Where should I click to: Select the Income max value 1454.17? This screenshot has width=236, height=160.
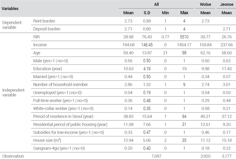[184, 45]
